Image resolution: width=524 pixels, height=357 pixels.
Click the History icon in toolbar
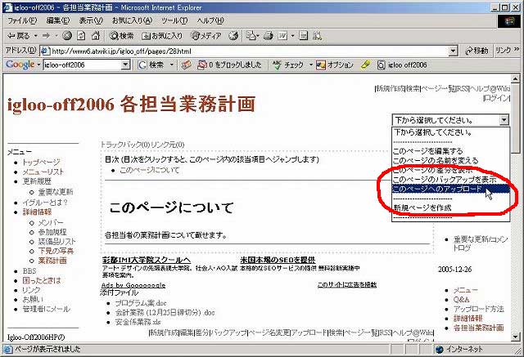233,36
